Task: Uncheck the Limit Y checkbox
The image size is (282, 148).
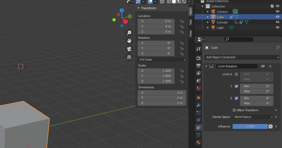Action: [236, 86]
